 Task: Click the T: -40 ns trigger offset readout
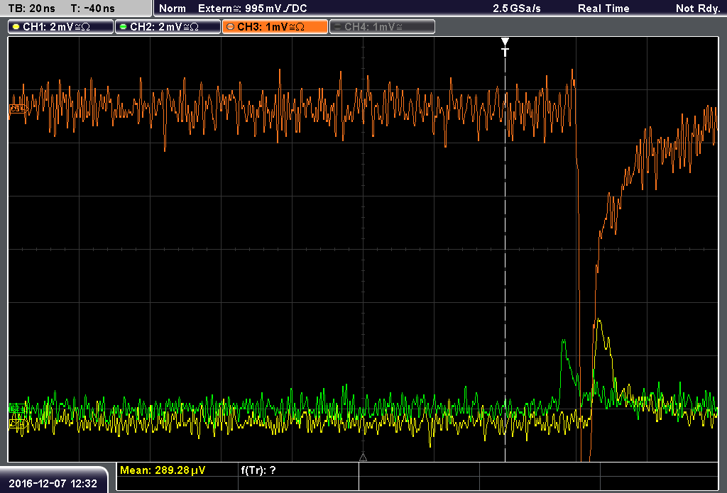tap(92, 9)
